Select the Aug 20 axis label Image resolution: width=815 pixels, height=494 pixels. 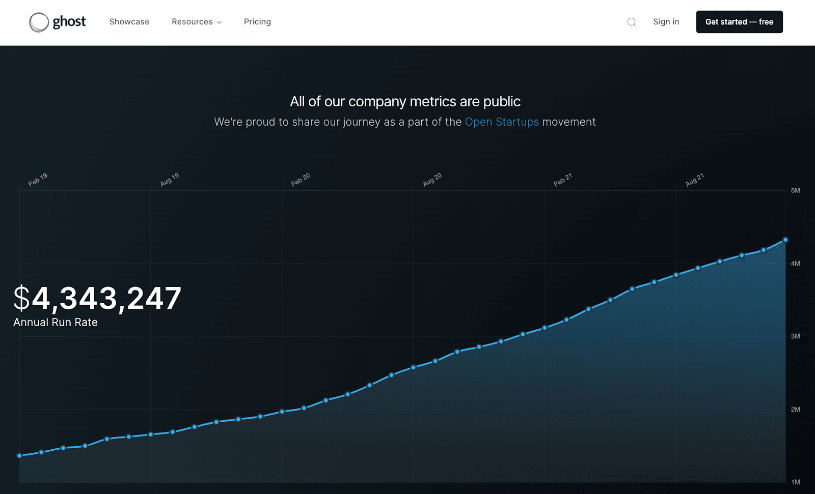pyautogui.click(x=432, y=180)
